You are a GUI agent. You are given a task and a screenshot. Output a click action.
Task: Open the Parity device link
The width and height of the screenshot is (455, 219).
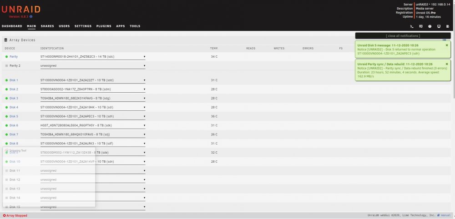14,57
